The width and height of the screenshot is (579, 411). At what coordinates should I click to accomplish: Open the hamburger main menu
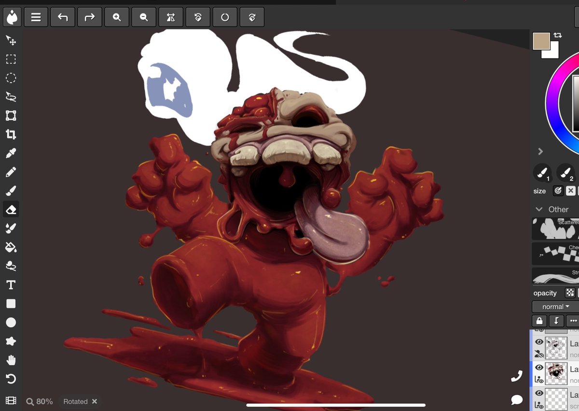pyautogui.click(x=36, y=17)
